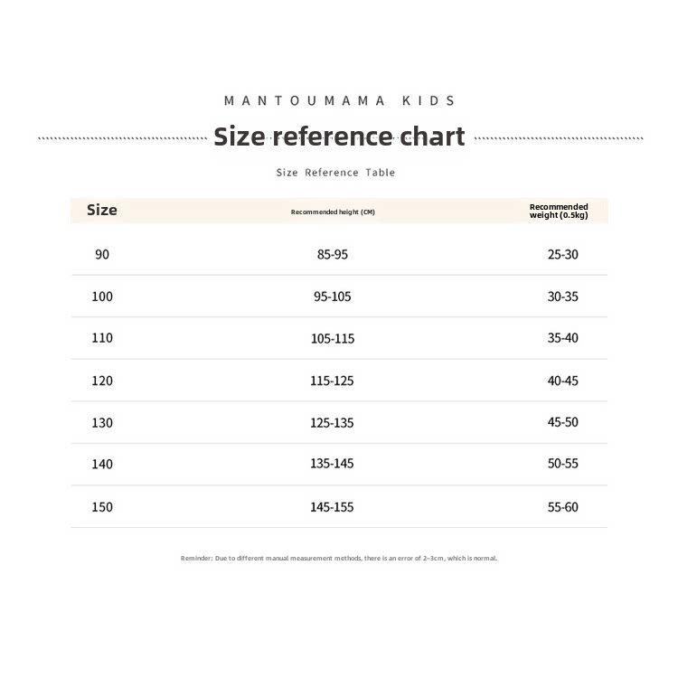This screenshot has height=678, width=678.
Task: Select the size 130 row label
Action: (102, 422)
